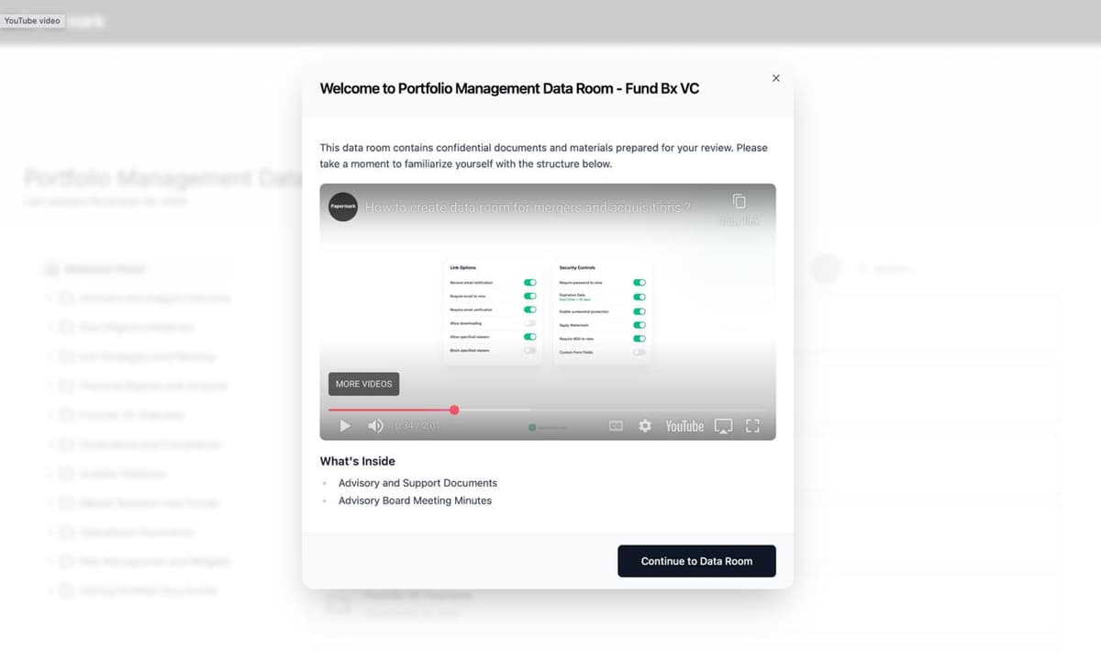The image size is (1101, 651).
Task: Click the YouTube video label at top left
Action: pyautogui.click(x=32, y=20)
